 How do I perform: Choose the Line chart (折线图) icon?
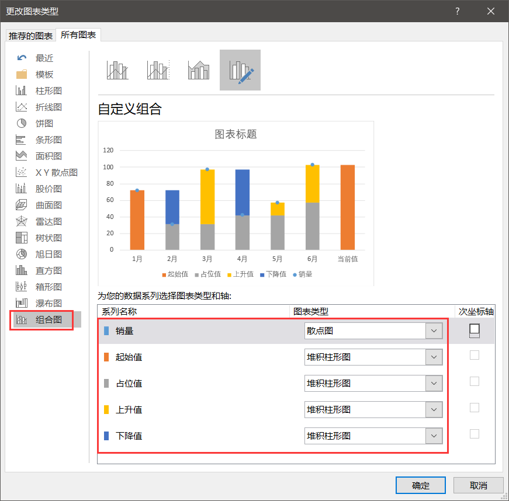pyautogui.click(x=22, y=107)
